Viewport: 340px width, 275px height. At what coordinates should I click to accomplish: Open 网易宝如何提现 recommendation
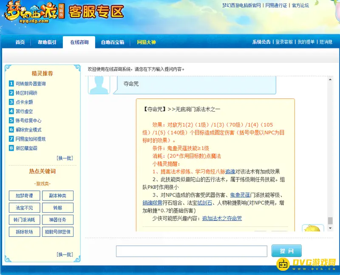tap(31, 139)
